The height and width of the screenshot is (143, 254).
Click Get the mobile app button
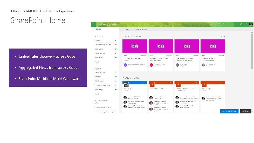[229, 111]
